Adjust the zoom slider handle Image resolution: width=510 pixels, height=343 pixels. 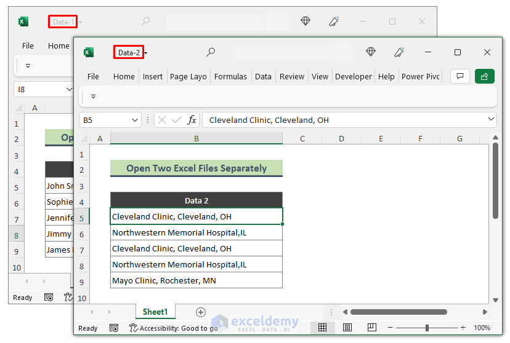[427, 328]
